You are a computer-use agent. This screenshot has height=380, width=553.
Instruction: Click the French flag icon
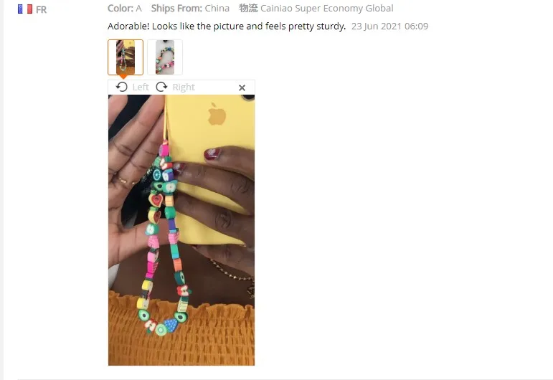tap(25, 9)
